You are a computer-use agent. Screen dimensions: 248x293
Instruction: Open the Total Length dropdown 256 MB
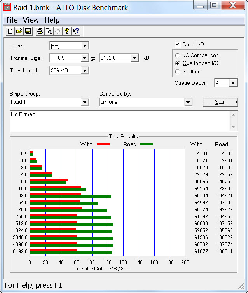84,70
